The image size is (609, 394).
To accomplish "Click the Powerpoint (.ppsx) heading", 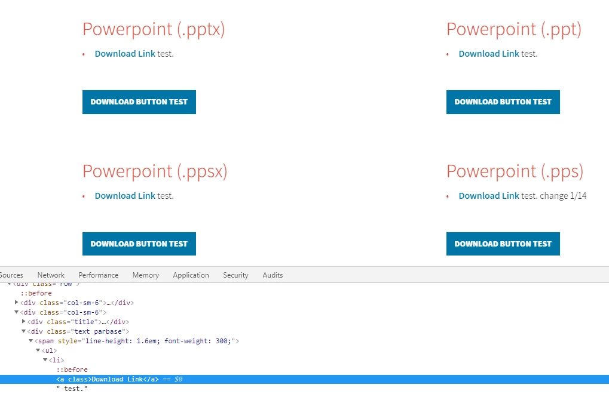I will click(x=155, y=171).
